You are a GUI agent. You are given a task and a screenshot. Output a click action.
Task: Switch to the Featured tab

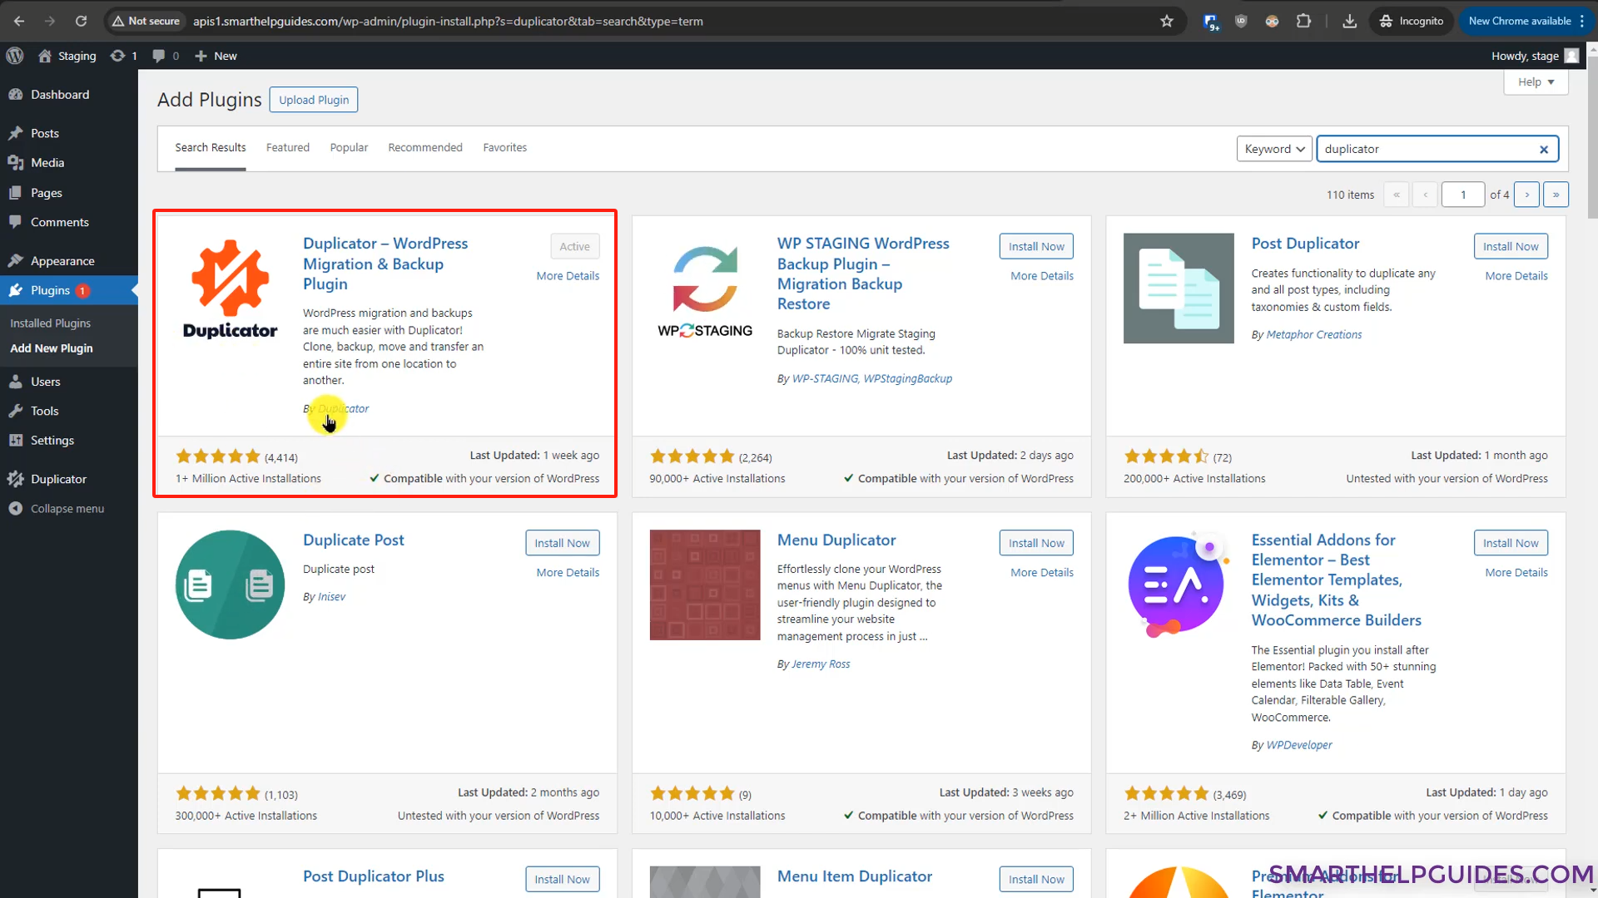287,147
